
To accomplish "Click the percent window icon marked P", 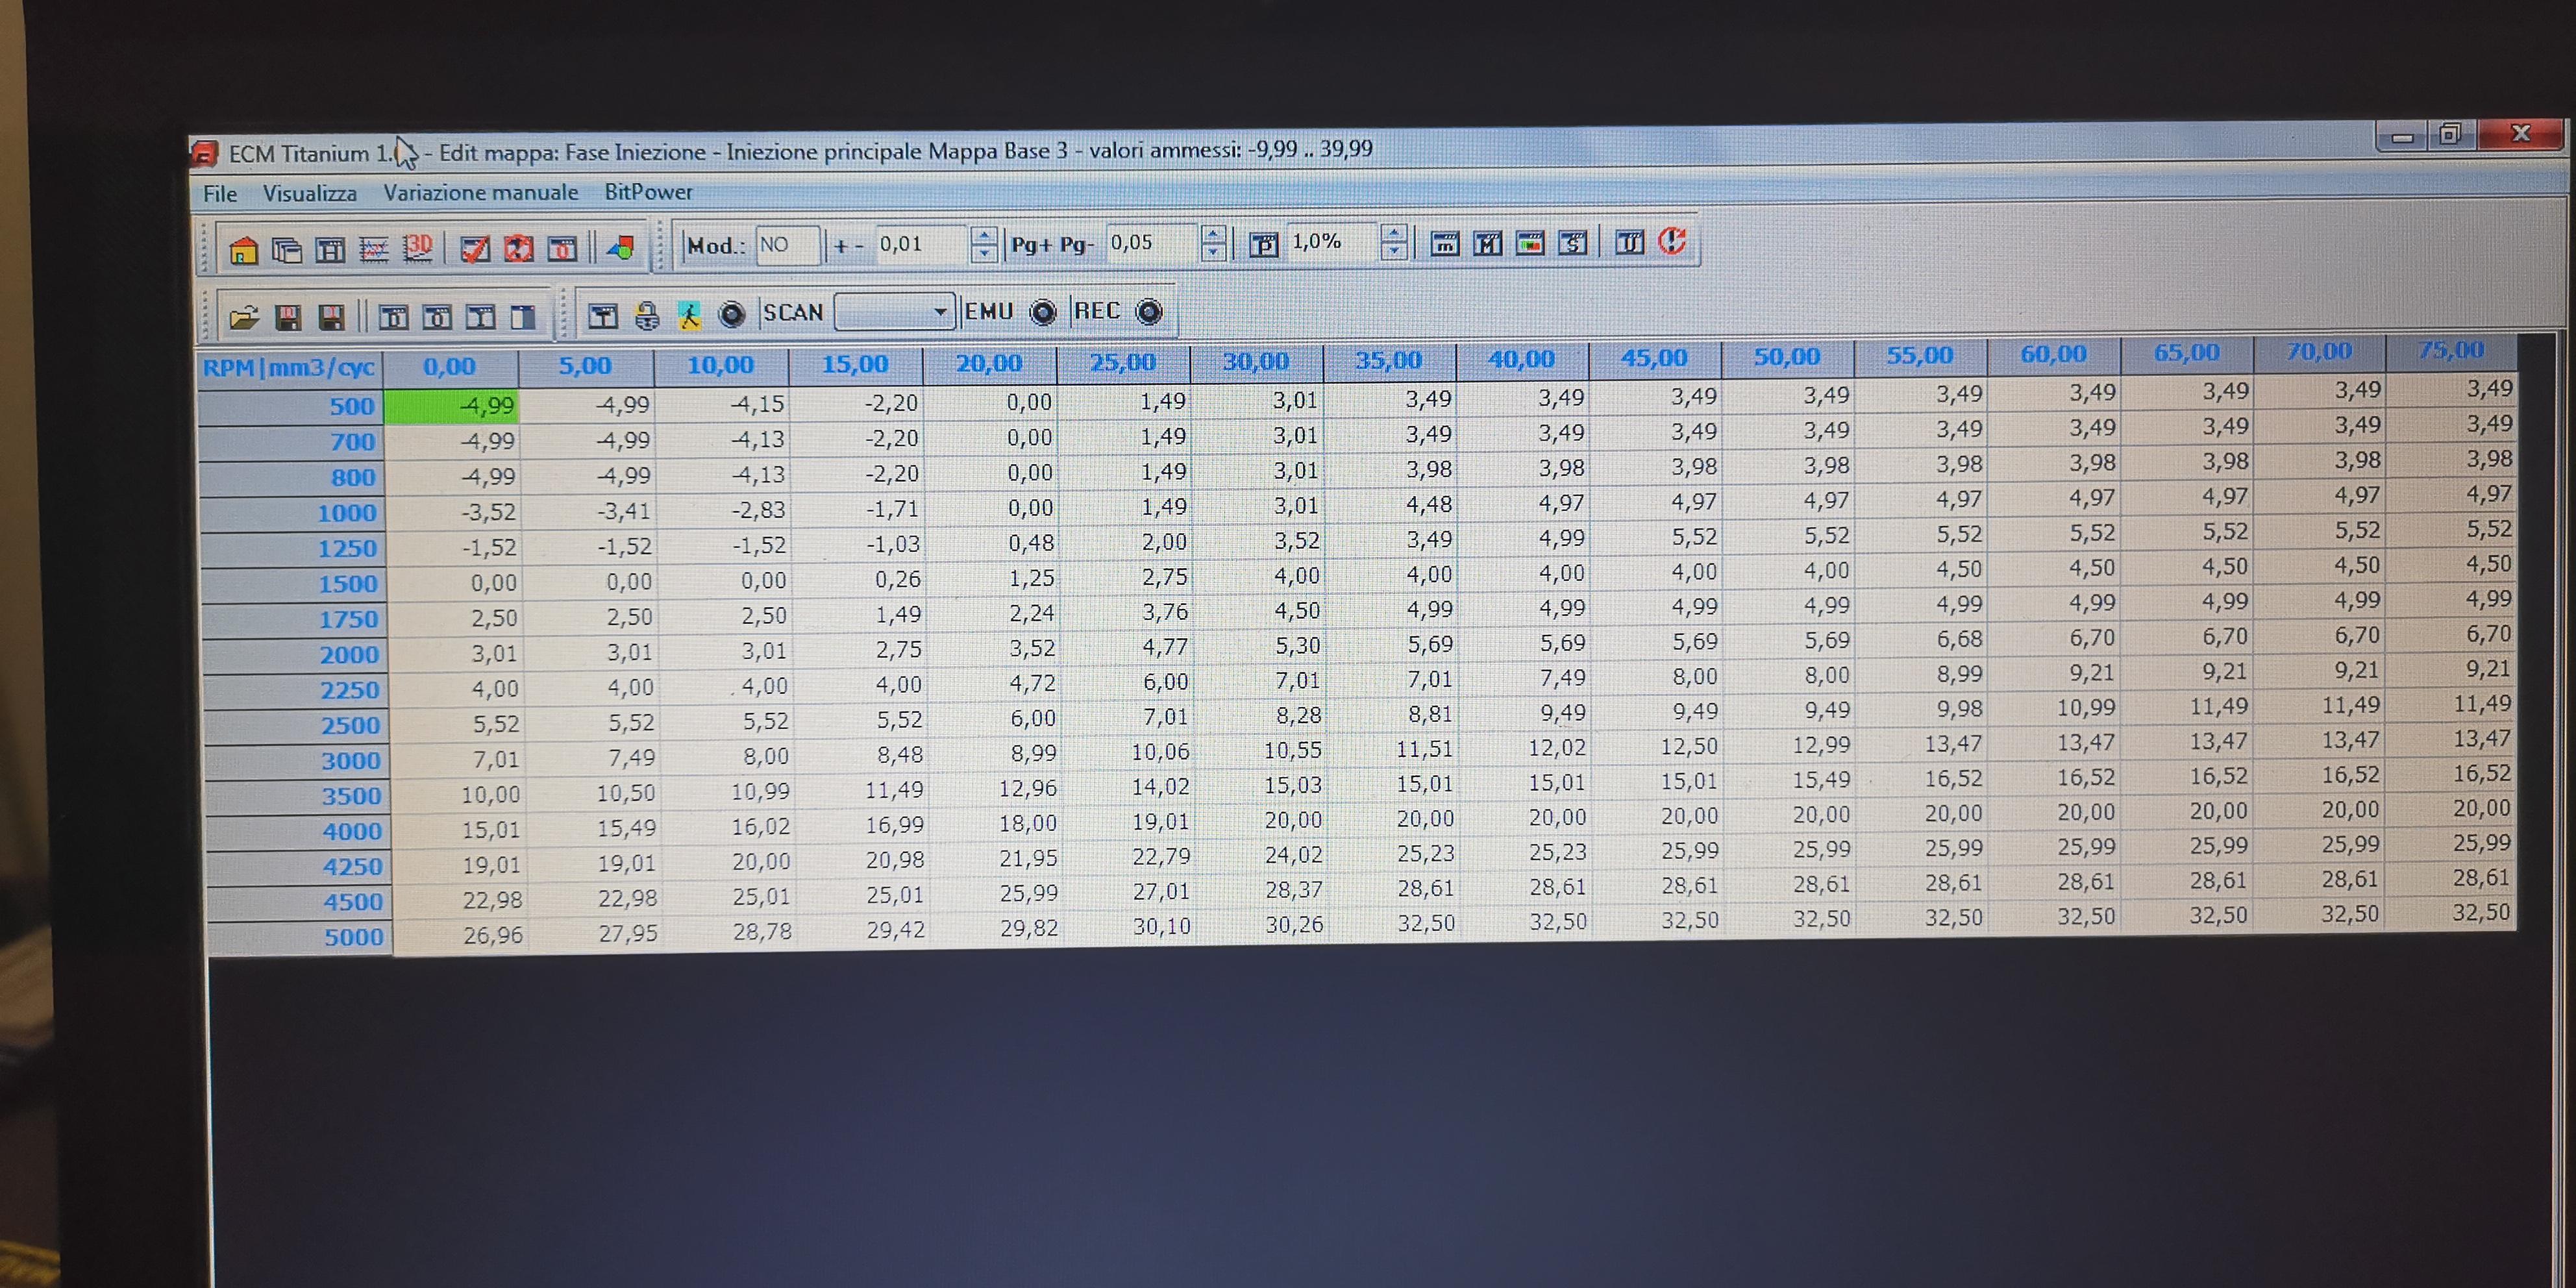I will coord(1264,244).
